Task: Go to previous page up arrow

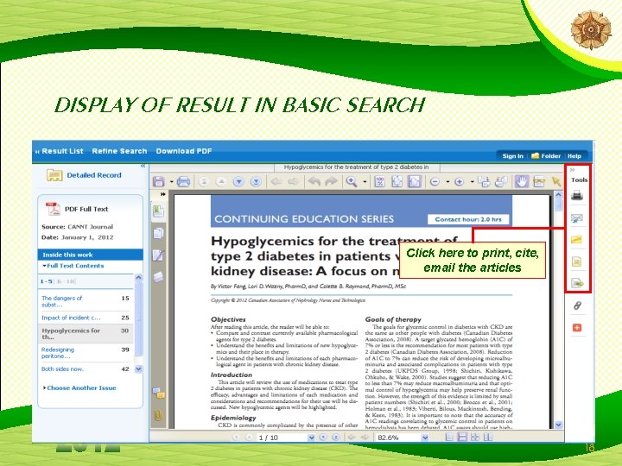Action: 221,182
